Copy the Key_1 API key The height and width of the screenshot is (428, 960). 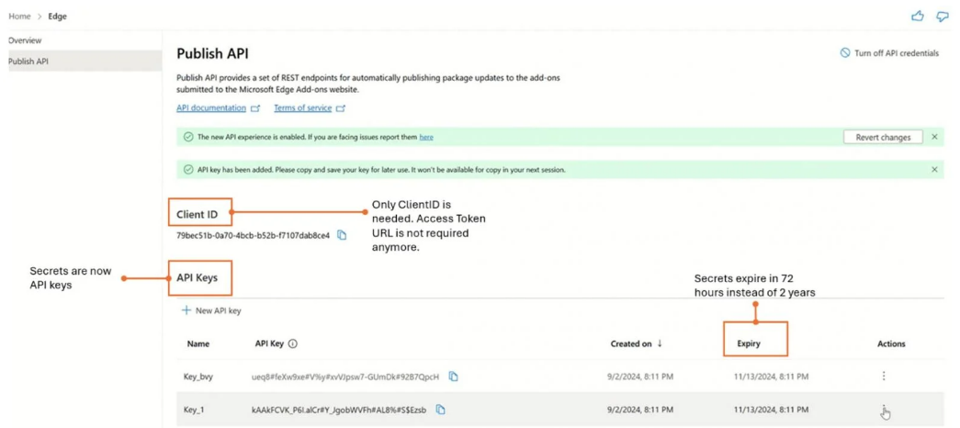(440, 409)
